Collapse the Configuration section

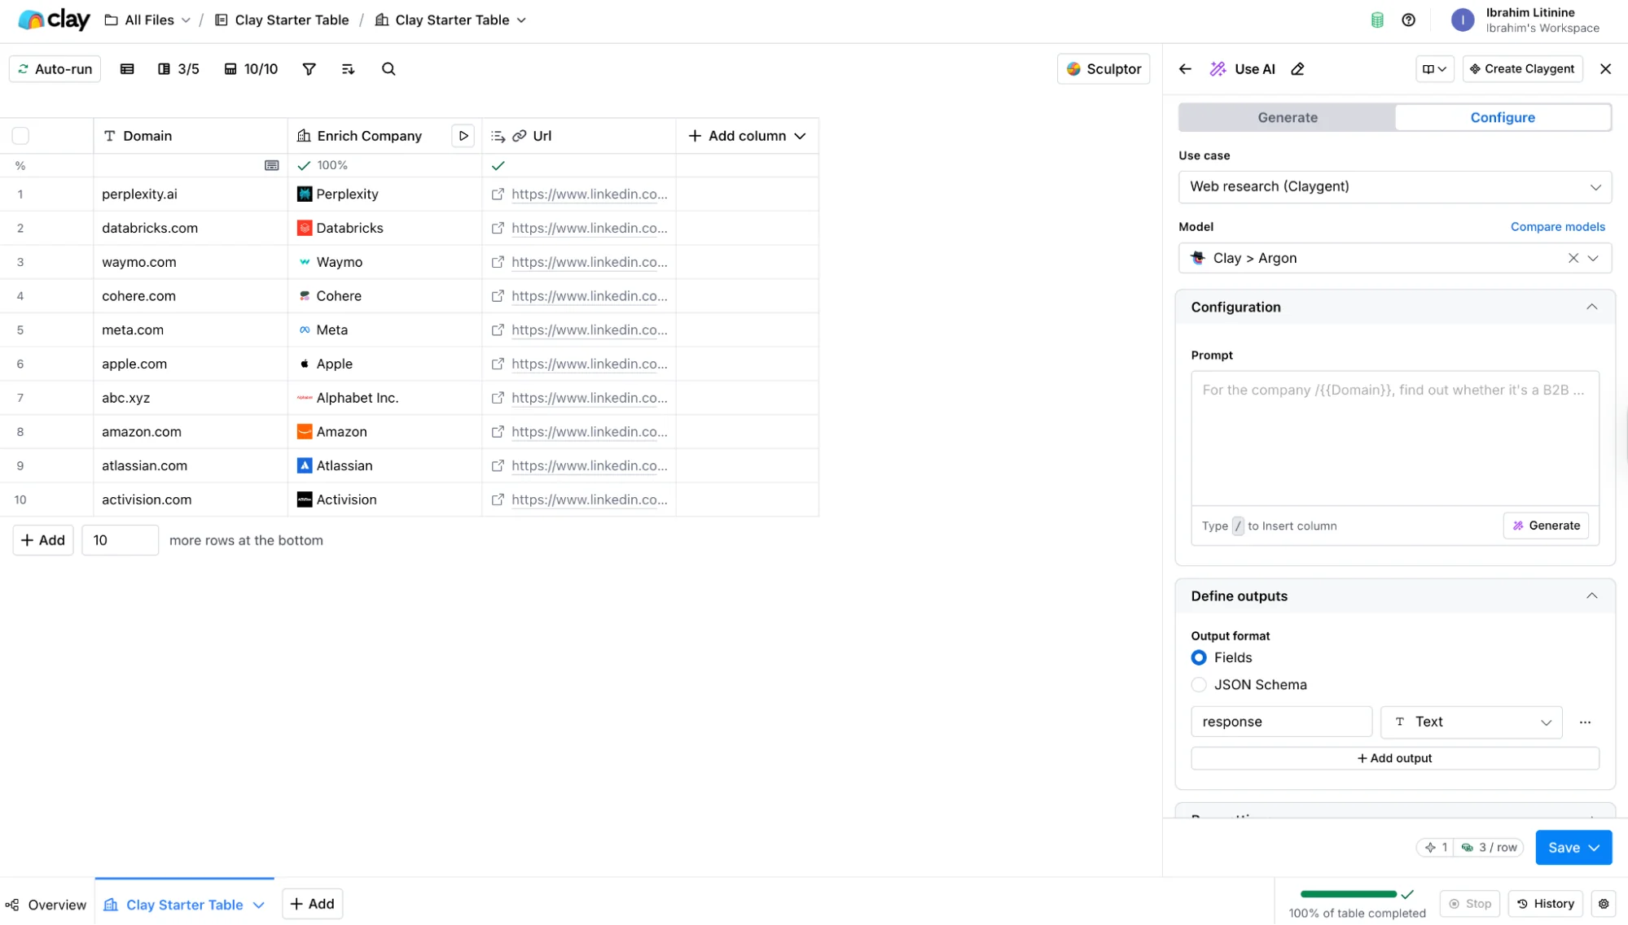pyautogui.click(x=1591, y=308)
